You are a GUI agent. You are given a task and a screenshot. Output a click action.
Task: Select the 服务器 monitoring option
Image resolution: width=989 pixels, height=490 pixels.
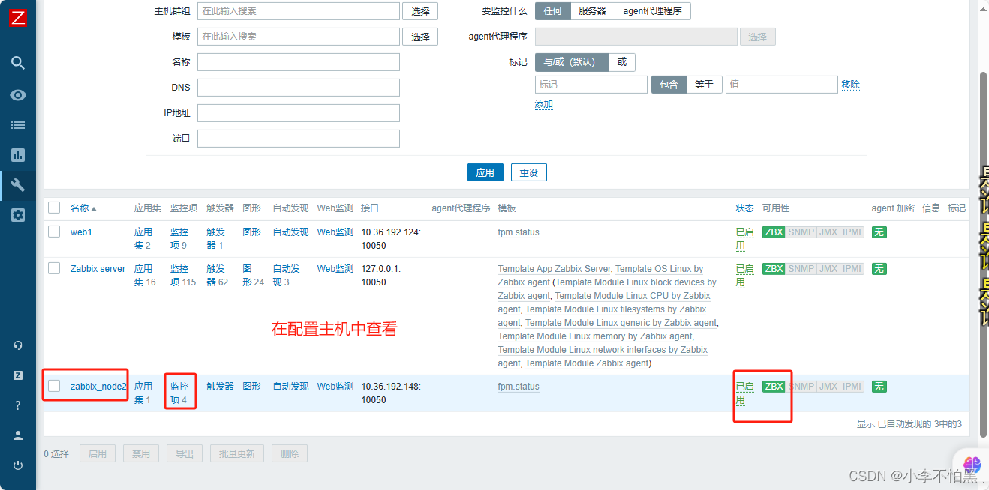click(x=593, y=11)
